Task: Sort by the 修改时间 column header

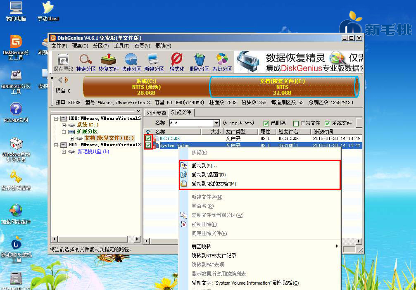Action: (336, 132)
